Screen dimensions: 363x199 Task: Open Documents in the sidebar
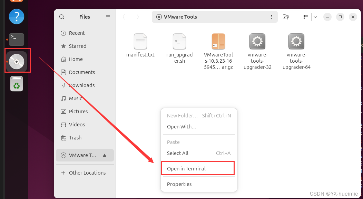click(x=85, y=72)
